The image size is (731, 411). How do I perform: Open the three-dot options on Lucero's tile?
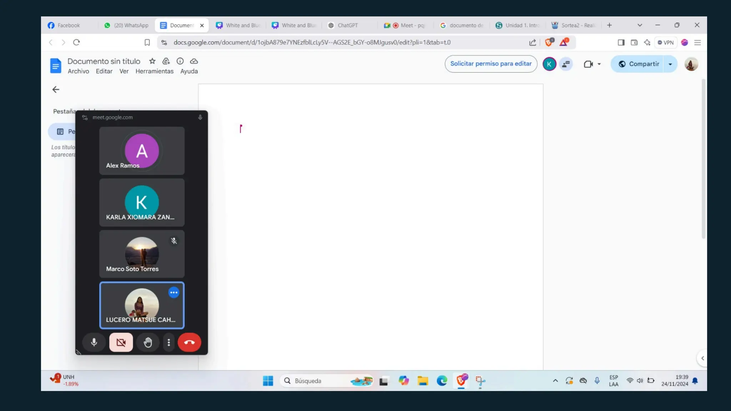[174, 293]
